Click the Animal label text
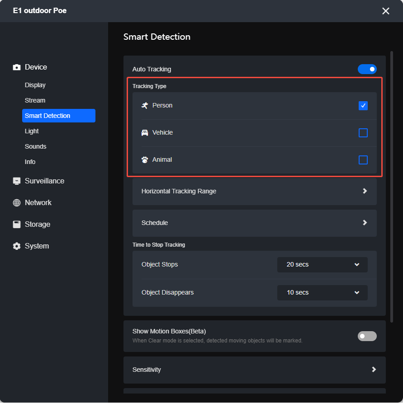Screen dimensions: 403x403 [x=162, y=159]
